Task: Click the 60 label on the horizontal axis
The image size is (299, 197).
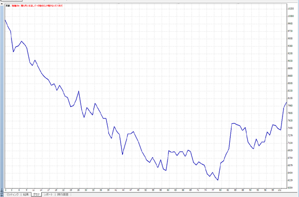Action: coord(168,190)
